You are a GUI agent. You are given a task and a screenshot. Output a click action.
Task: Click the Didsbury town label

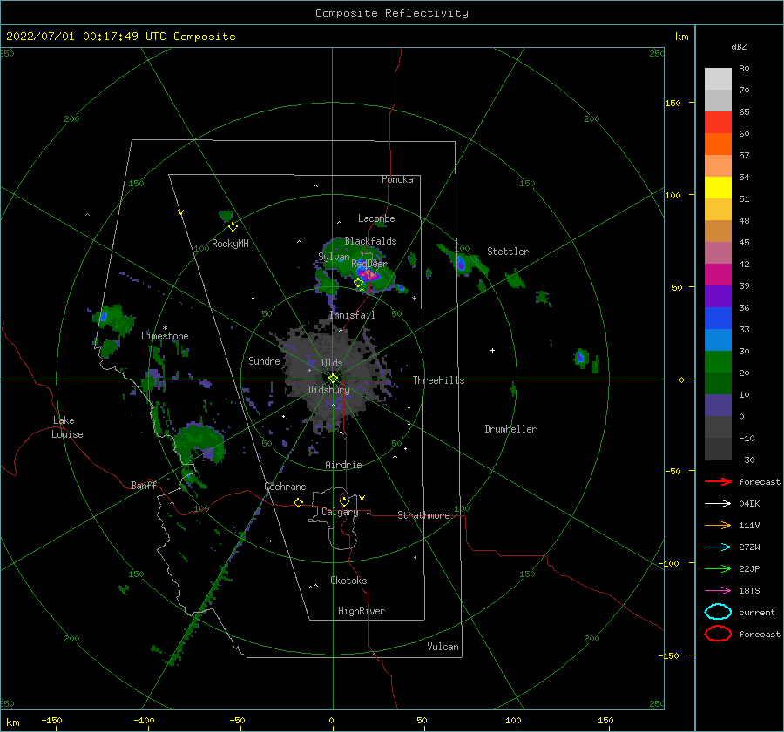pos(329,390)
